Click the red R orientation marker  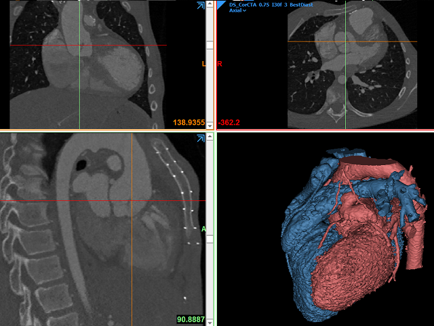220,64
